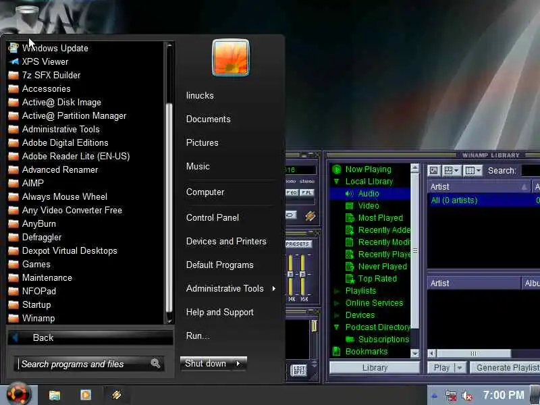This screenshot has height=405, width=540.
Task: Collapse the Podcast Directory tree node
Action: click(336, 327)
